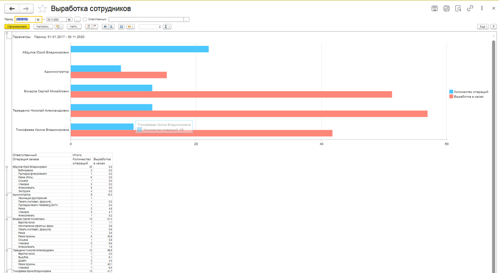The width and height of the screenshot is (499, 273).
Task: Collapse the Абдулов Юрий Владимирович group
Action: point(7,167)
